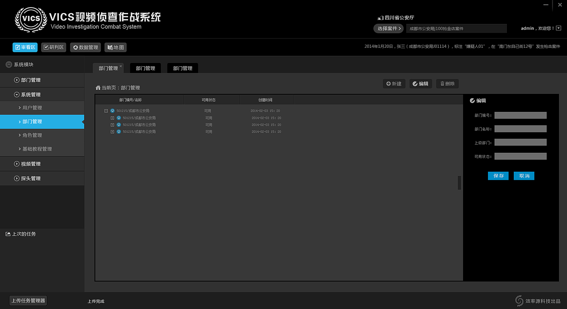Click the 编辑 panel header icon
Screen dimensions: 567x309
point(472,100)
